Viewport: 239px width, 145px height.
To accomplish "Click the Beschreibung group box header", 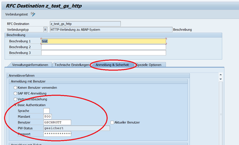I will pyautogui.click(x=113, y=35).
